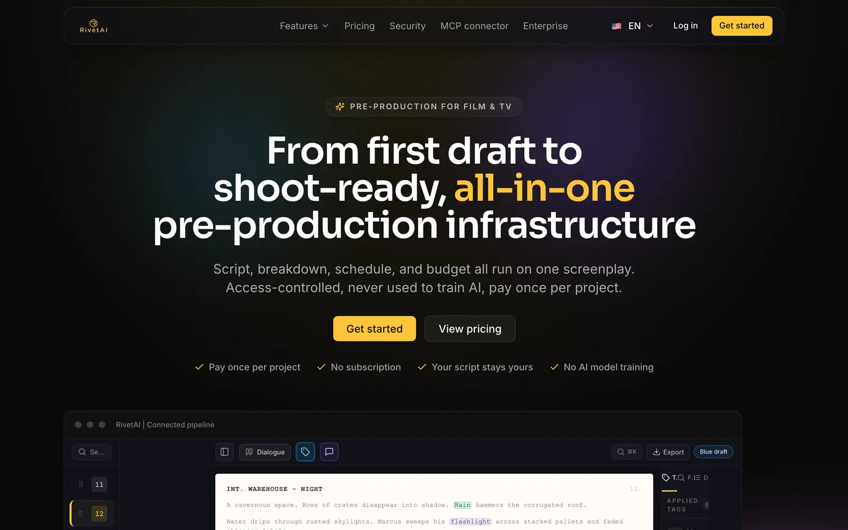Open the Pricing nav link
The width and height of the screenshot is (848, 530).
(359, 26)
